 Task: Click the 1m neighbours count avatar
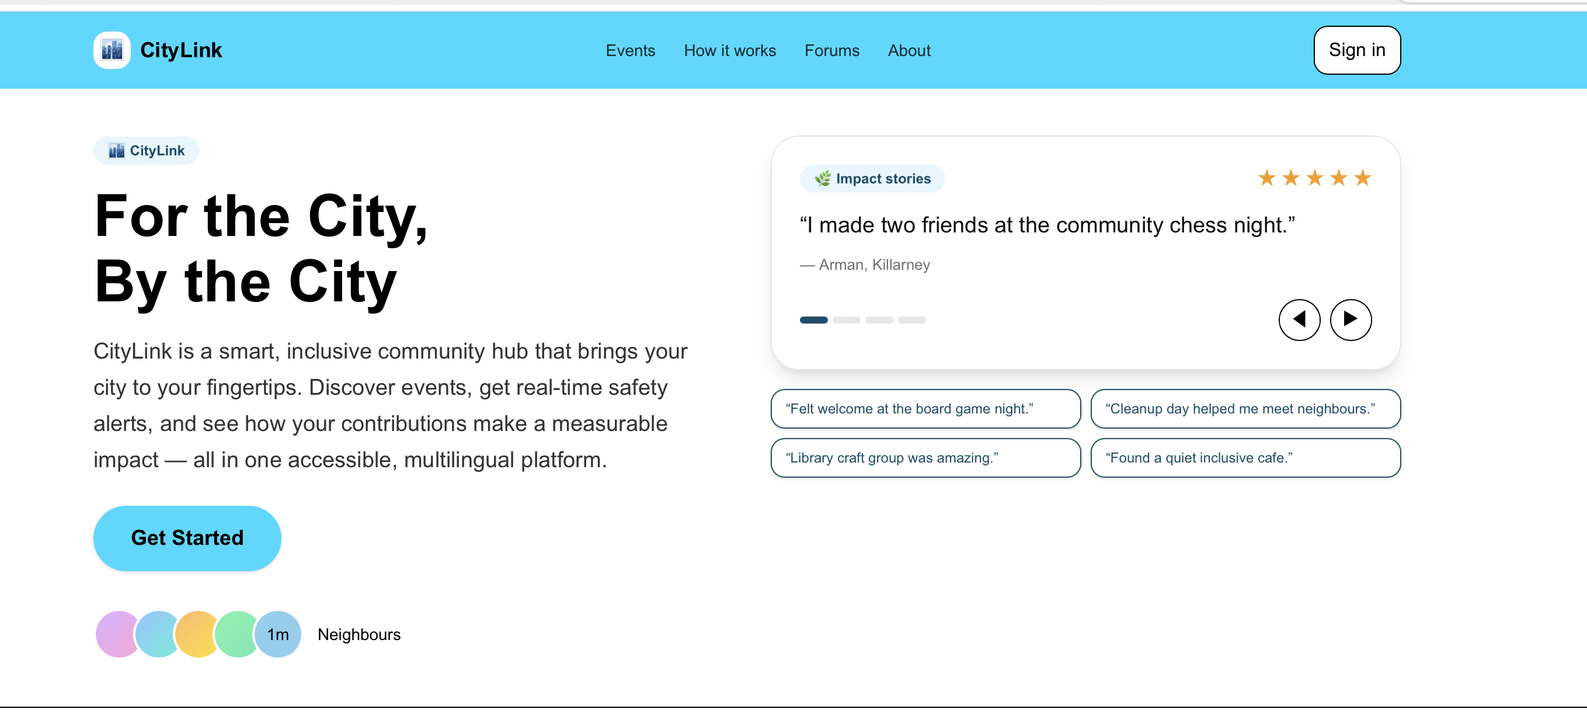coord(278,634)
